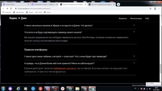Open the Карты bookmark

(47, 12)
